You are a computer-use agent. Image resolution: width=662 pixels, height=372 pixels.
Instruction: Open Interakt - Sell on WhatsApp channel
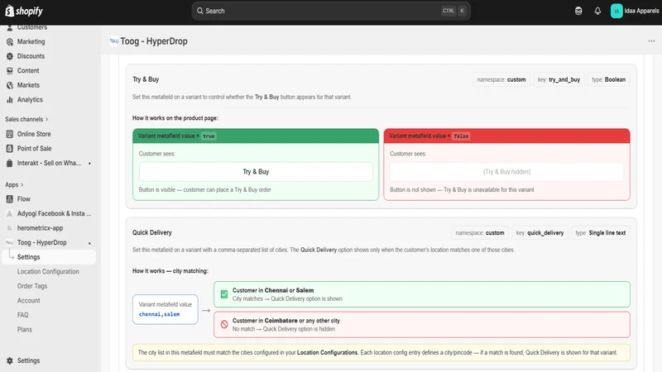coord(49,163)
